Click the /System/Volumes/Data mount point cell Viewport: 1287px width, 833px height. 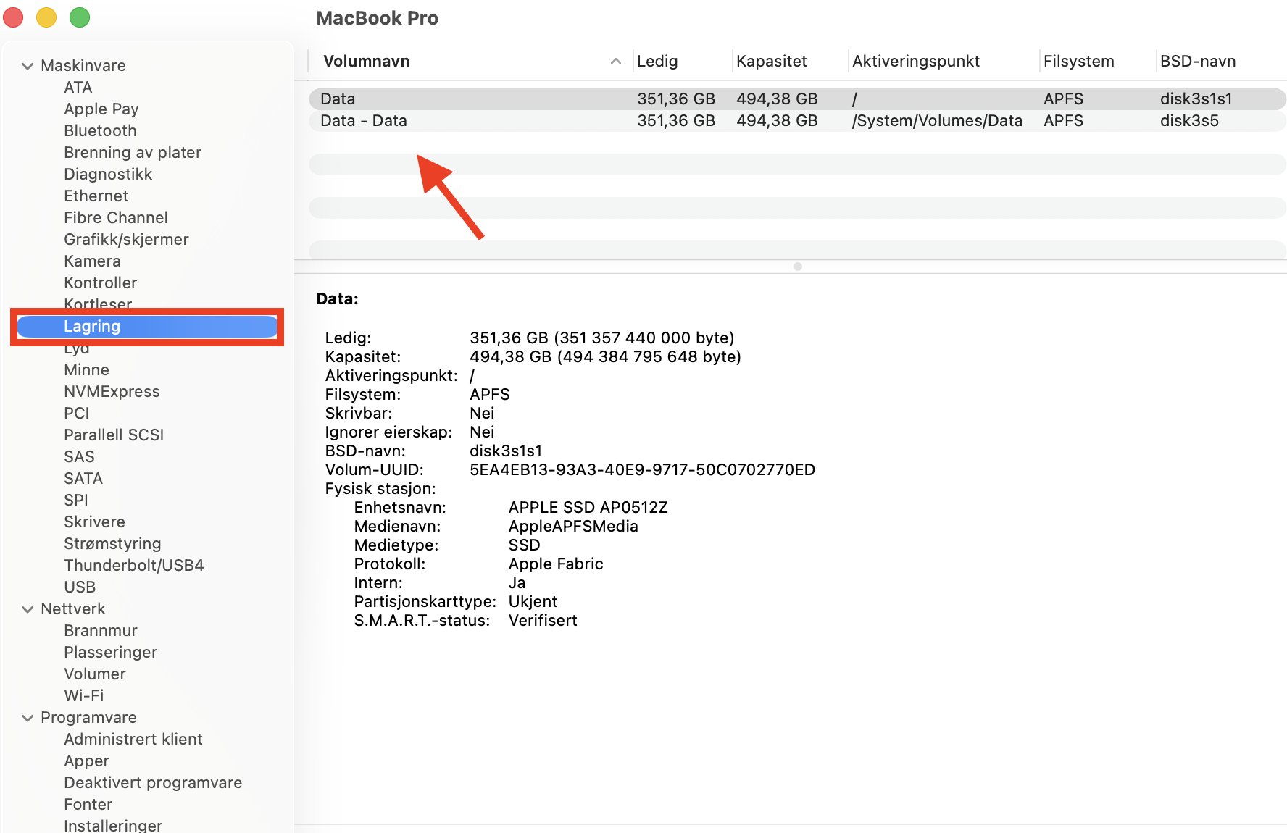937,121
